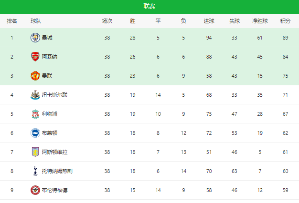Click the 进球 column header
Image resolution: width=299 pixels, height=203 pixels.
pos(209,21)
